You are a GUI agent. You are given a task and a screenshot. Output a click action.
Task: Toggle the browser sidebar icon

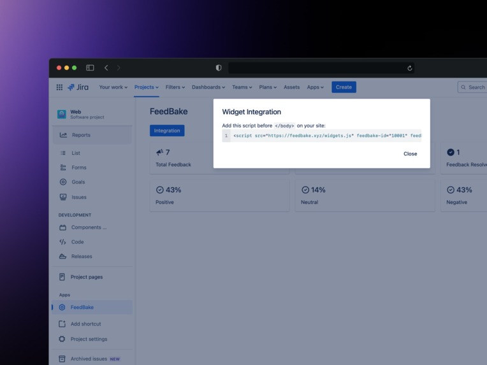point(90,68)
